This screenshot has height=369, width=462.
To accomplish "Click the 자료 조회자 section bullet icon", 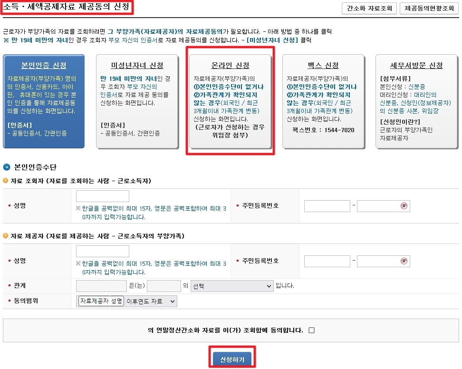I will coord(5,180).
